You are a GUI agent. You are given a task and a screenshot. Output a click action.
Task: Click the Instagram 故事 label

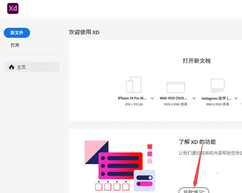(x=216, y=98)
